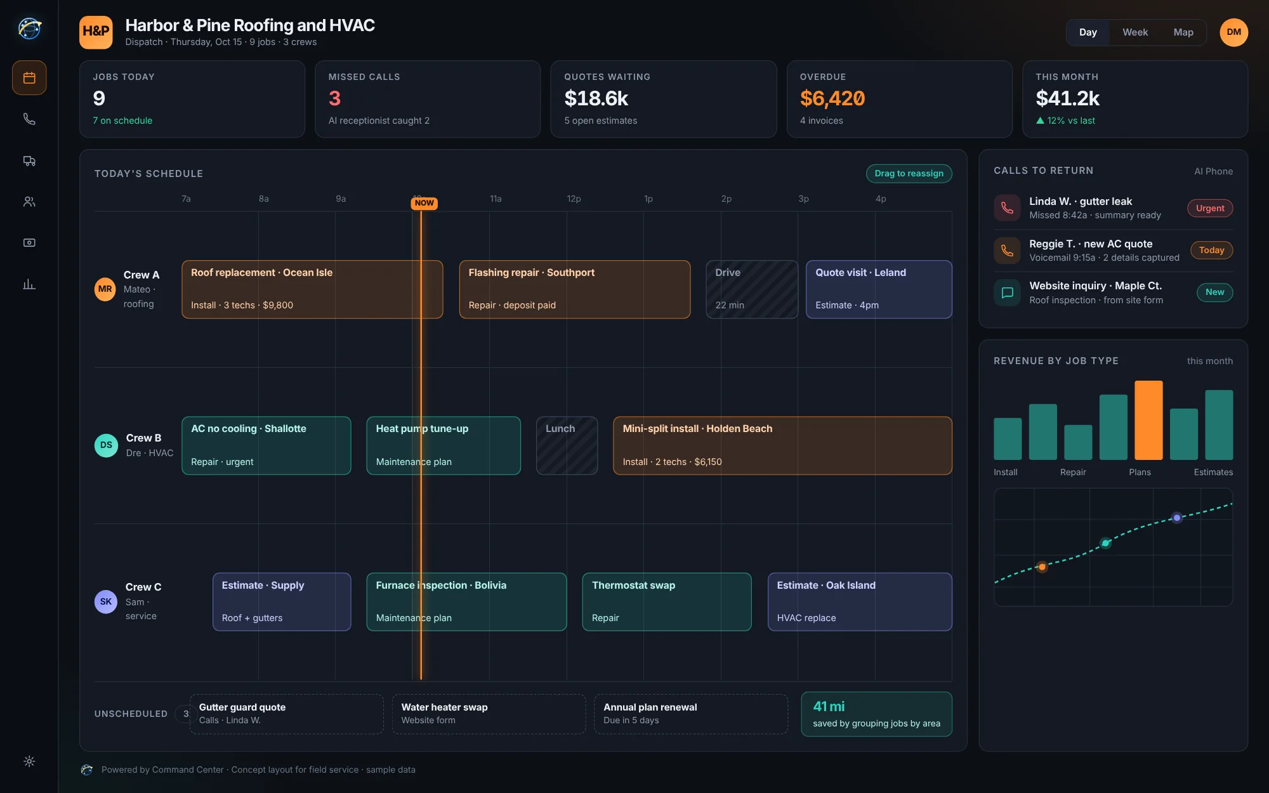Click '12% vs last' trend text
1269x793 pixels.
click(1065, 121)
